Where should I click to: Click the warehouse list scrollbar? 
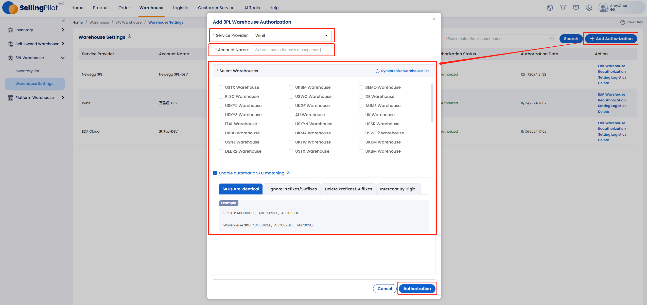432,103
